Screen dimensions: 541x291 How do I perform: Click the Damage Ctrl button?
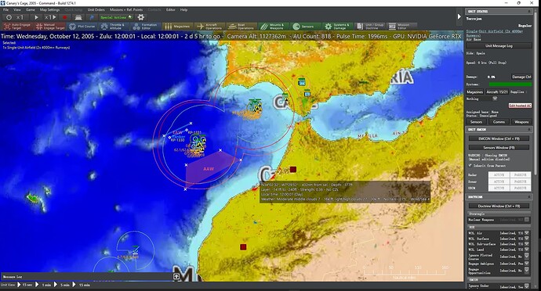[521, 77]
